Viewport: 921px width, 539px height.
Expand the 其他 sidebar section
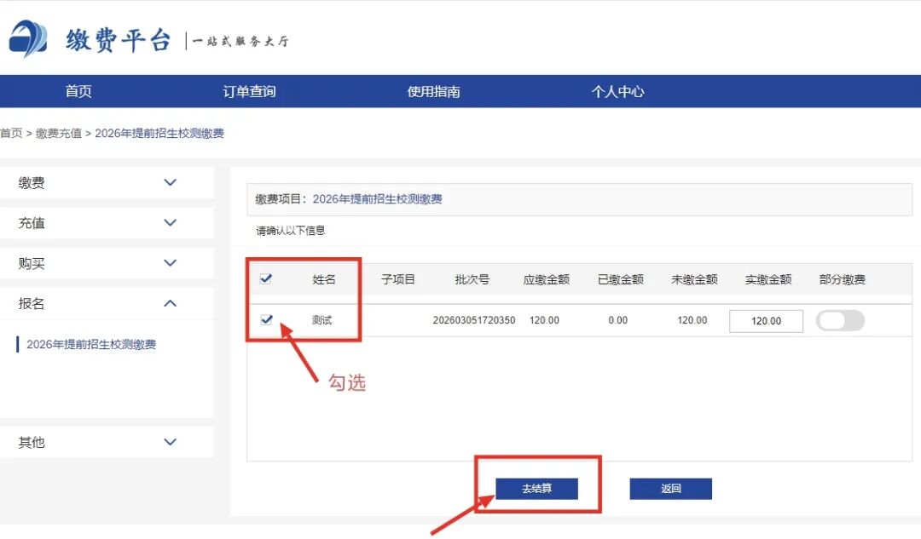[170, 442]
